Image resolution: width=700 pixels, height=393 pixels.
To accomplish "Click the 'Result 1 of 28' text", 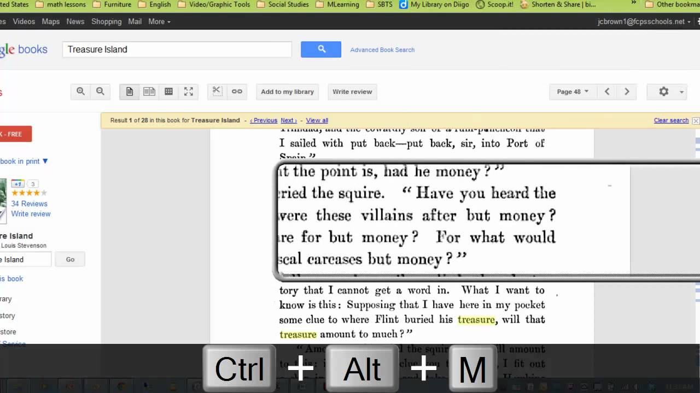I will click(x=129, y=121).
